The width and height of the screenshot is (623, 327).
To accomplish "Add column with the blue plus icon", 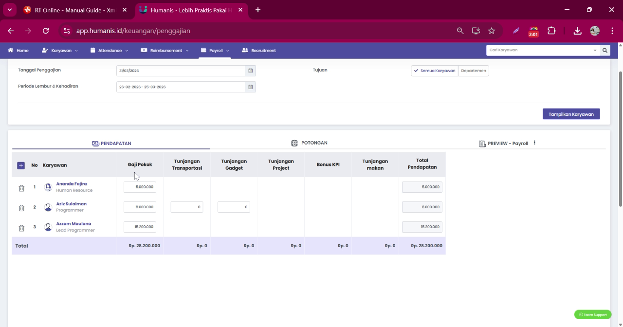I will tap(21, 165).
